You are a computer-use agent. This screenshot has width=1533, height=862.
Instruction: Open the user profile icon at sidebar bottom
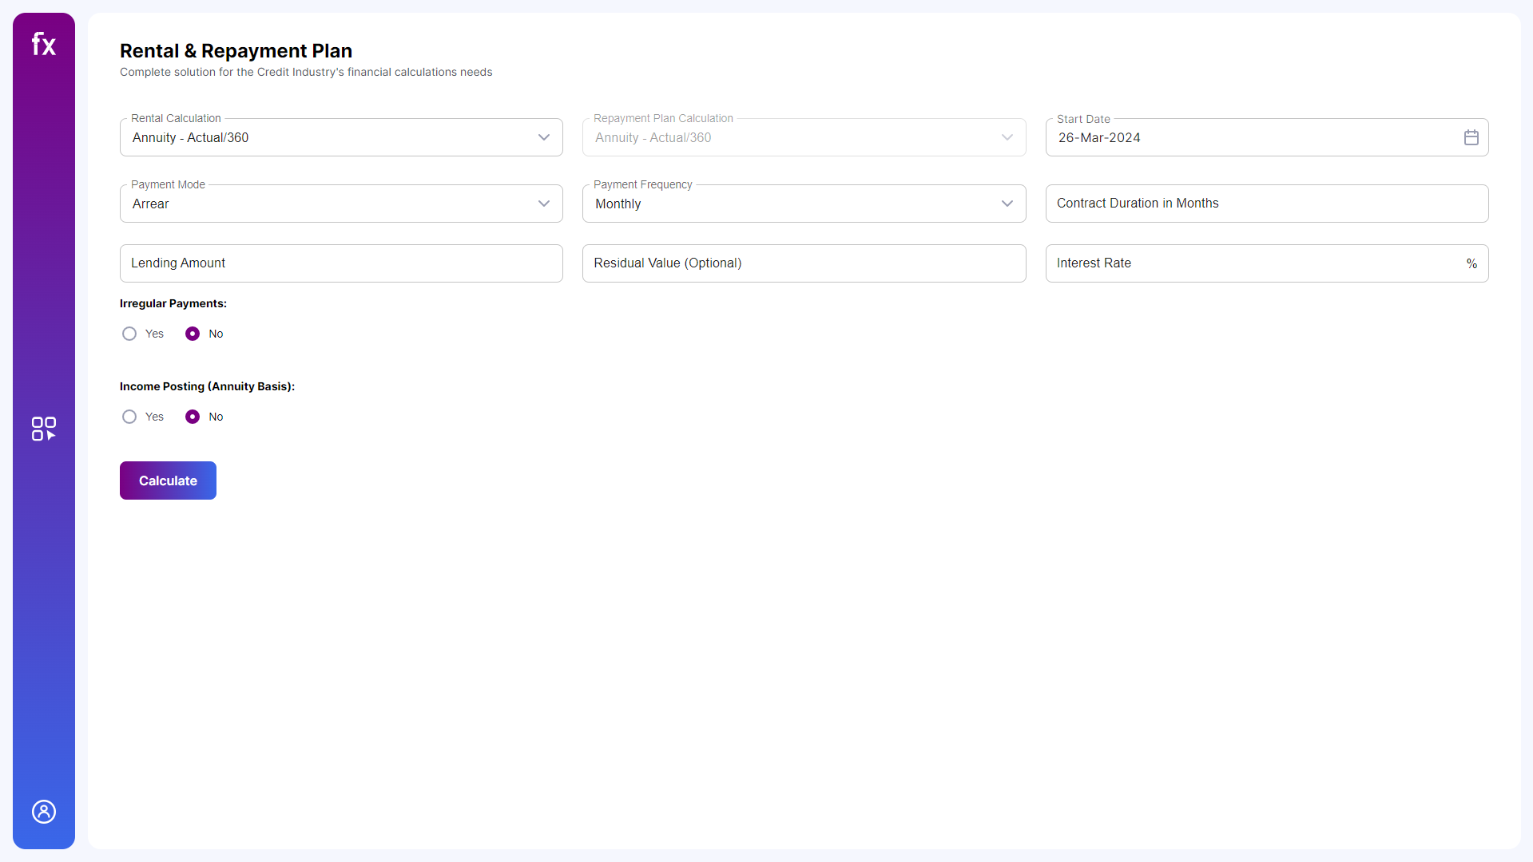43,812
